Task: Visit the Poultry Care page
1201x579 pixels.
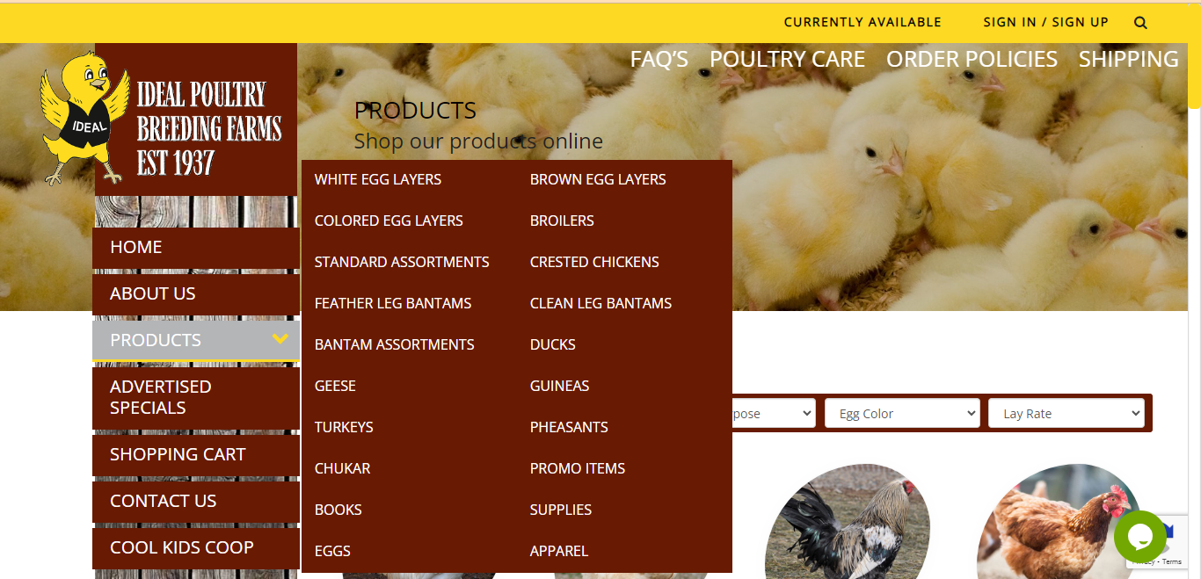Action: 787,59
